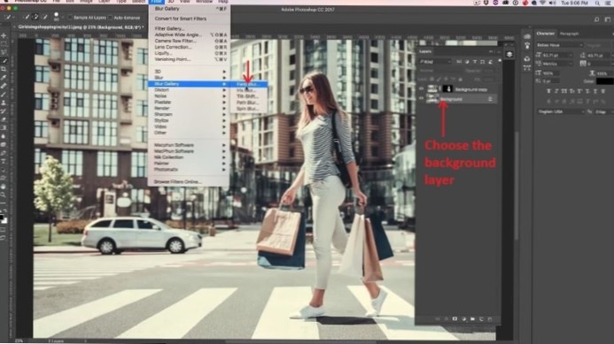The height and width of the screenshot is (344, 614).
Task: Filter layers by smart objects icon
Action: (x=490, y=62)
